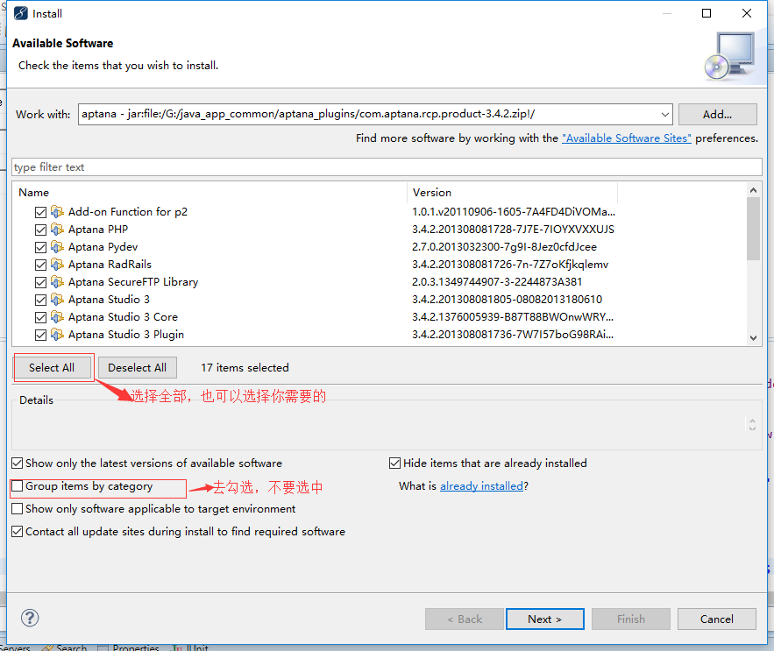Toggle Contact all update sites during install
774x651 pixels.
coord(18,532)
